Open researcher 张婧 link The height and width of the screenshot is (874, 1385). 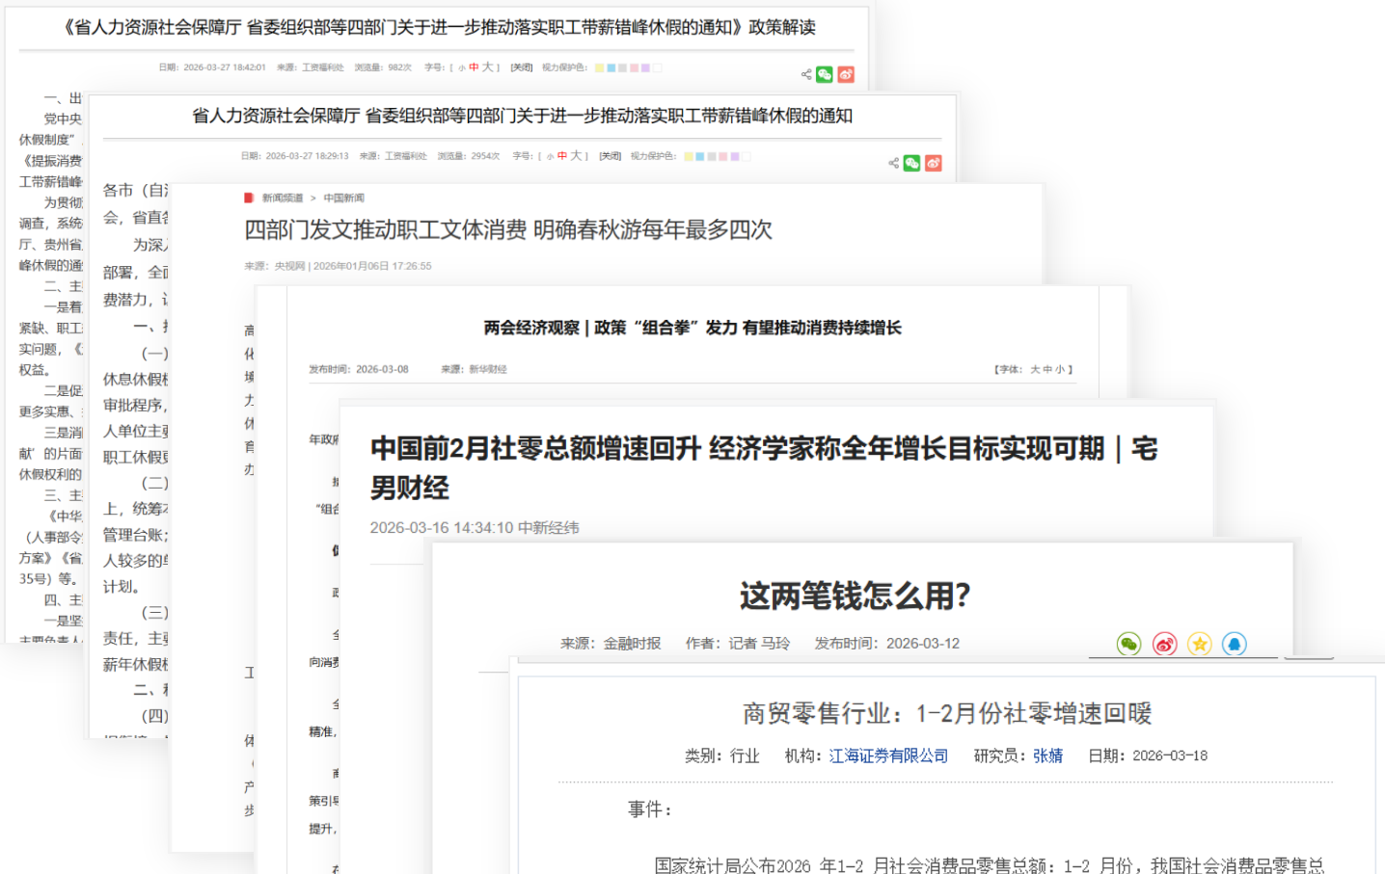[x=1047, y=755]
